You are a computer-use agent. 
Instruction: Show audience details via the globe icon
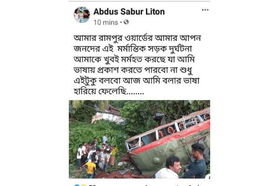(126, 22)
